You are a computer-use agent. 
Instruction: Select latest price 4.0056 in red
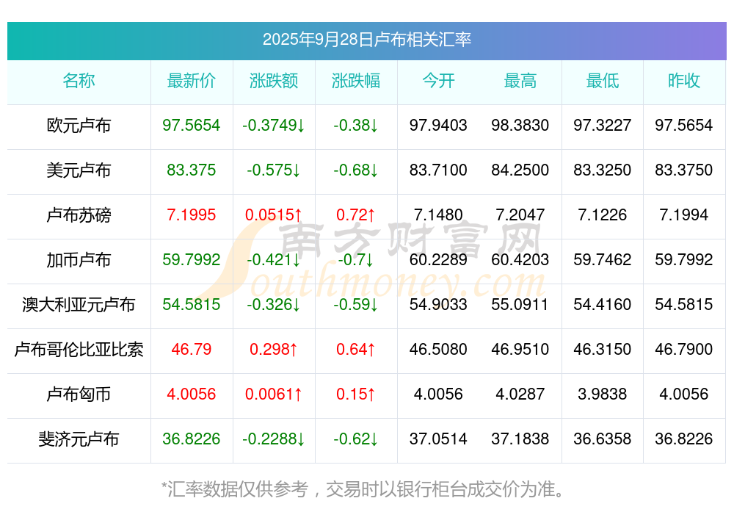point(192,394)
